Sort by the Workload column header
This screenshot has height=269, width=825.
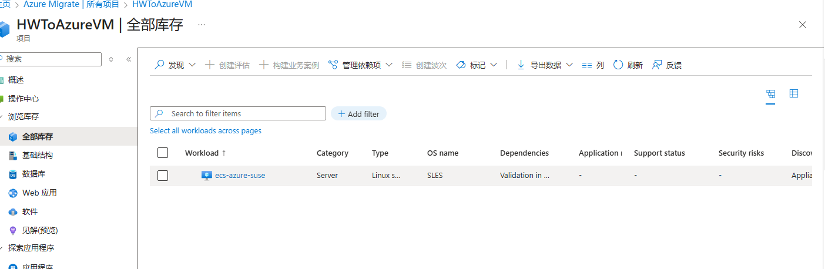pyautogui.click(x=206, y=153)
